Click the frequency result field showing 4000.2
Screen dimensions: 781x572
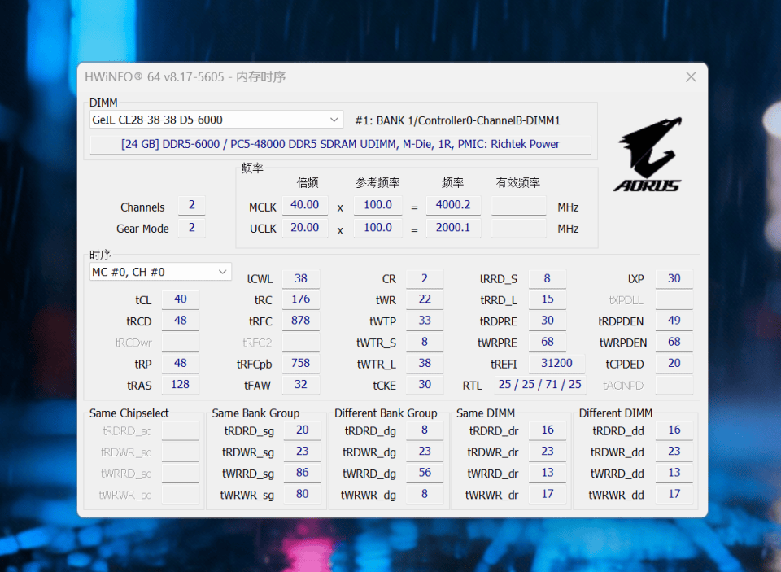(x=454, y=205)
